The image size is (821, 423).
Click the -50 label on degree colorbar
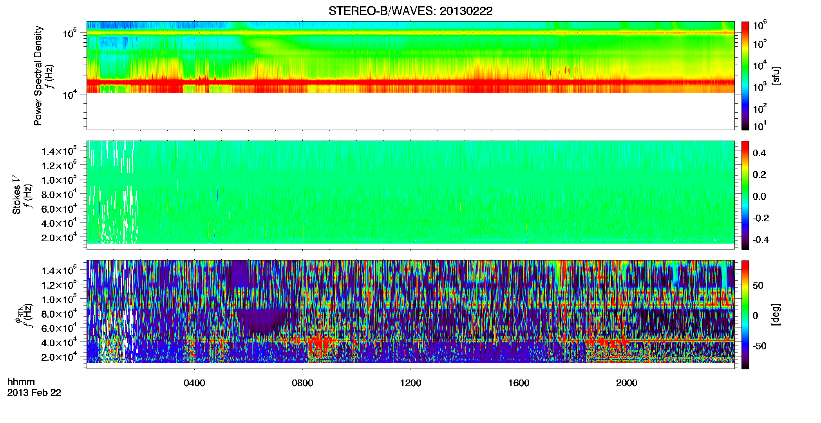pos(760,346)
